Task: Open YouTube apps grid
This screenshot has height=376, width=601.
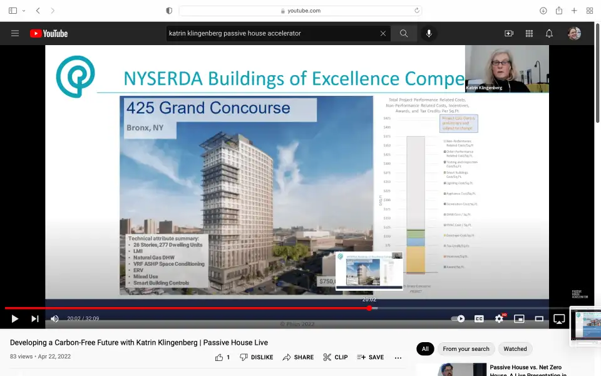Action: click(529, 33)
